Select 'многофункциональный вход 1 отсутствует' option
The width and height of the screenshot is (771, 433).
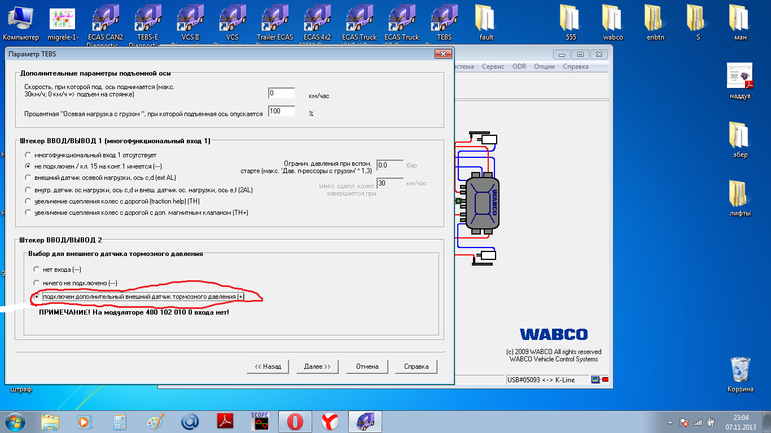click(x=91, y=154)
